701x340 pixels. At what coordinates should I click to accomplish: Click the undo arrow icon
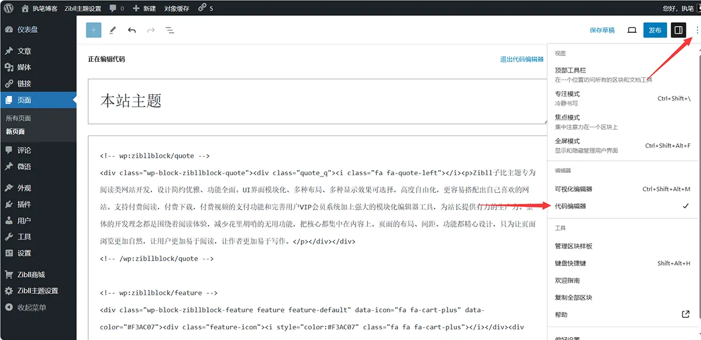point(133,30)
